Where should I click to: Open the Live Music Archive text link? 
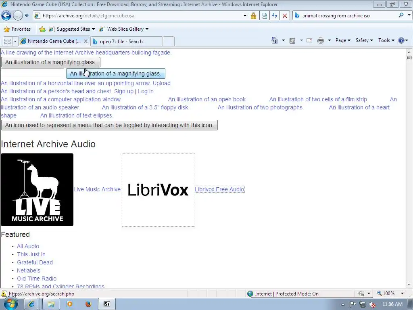pyautogui.click(x=97, y=189)
